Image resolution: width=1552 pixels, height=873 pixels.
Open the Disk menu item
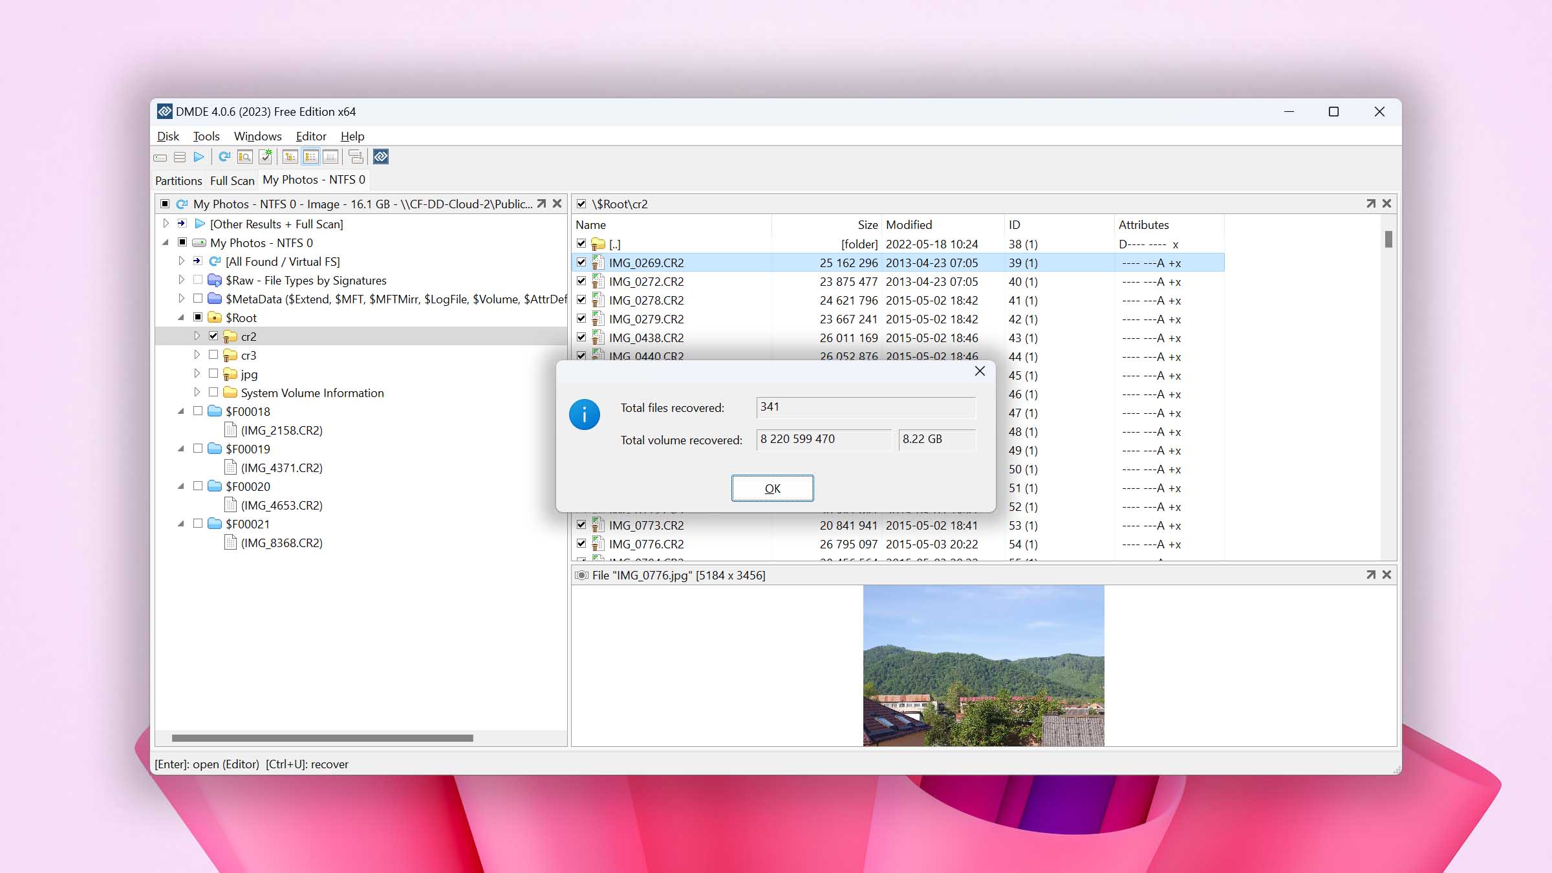point(168,135)
